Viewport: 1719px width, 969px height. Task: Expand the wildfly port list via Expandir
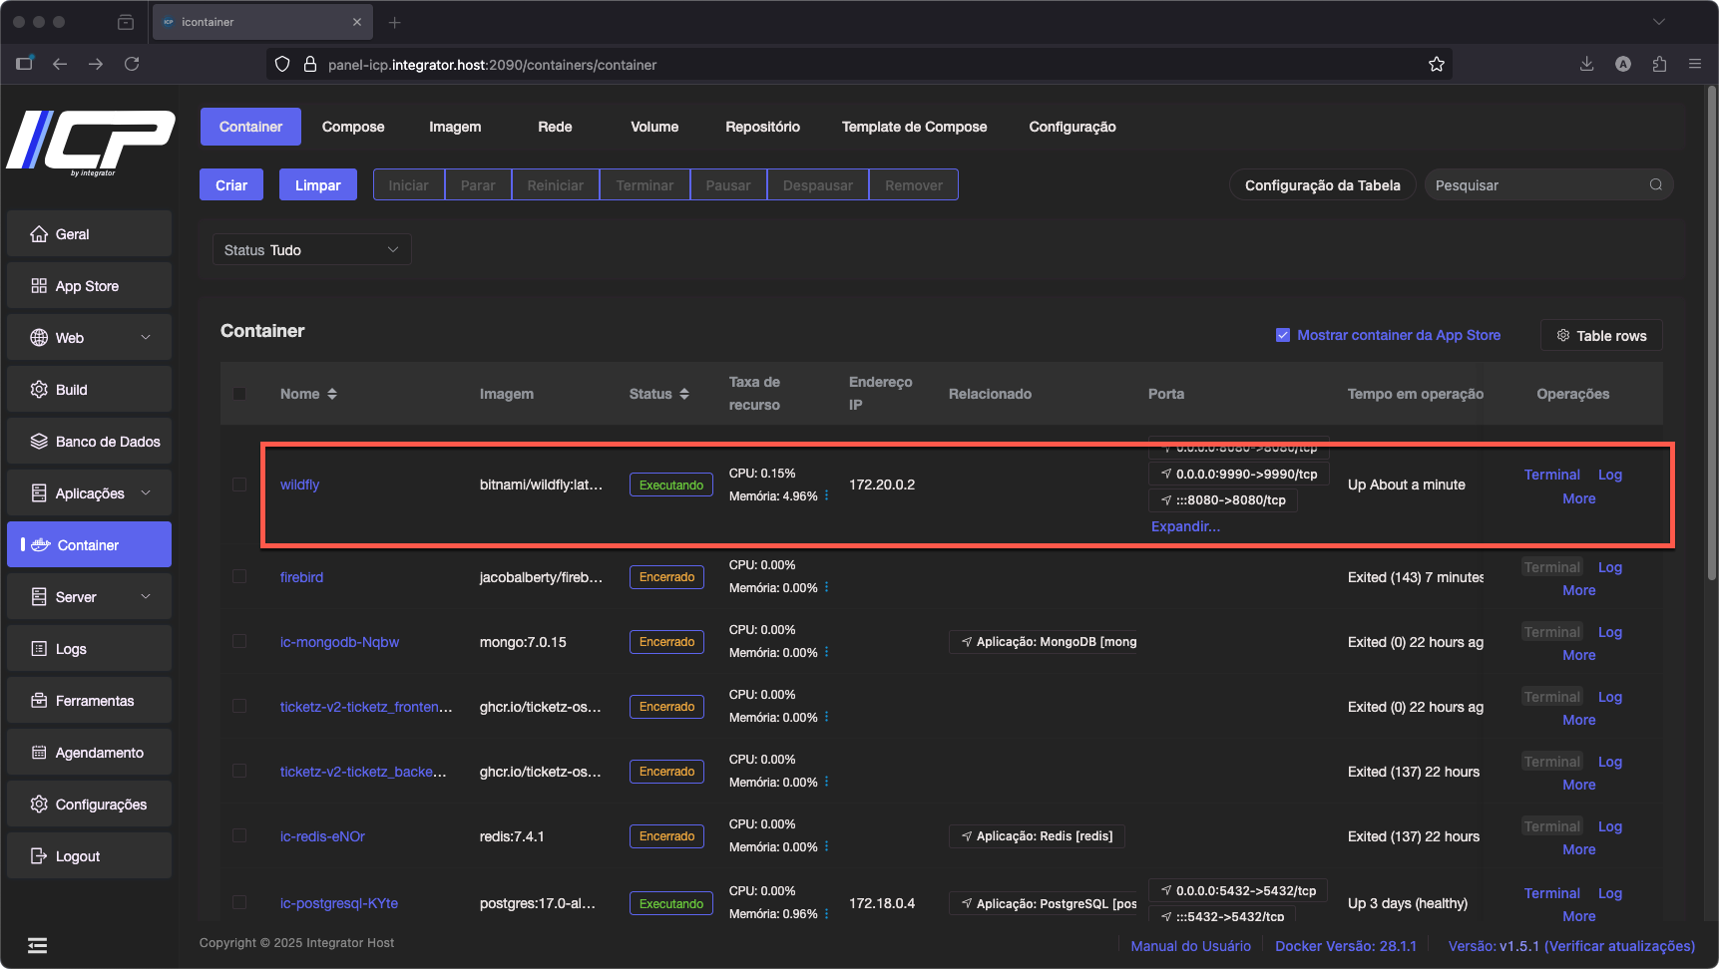[x=1185, y=526]
